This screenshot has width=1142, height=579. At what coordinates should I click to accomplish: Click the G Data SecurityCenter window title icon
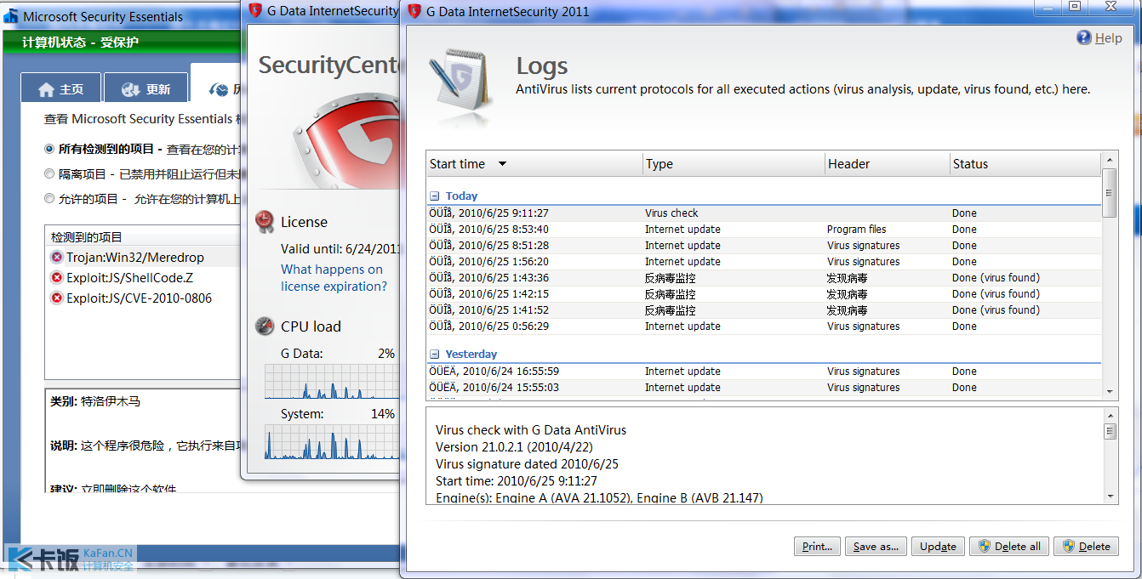click(254, 10)
